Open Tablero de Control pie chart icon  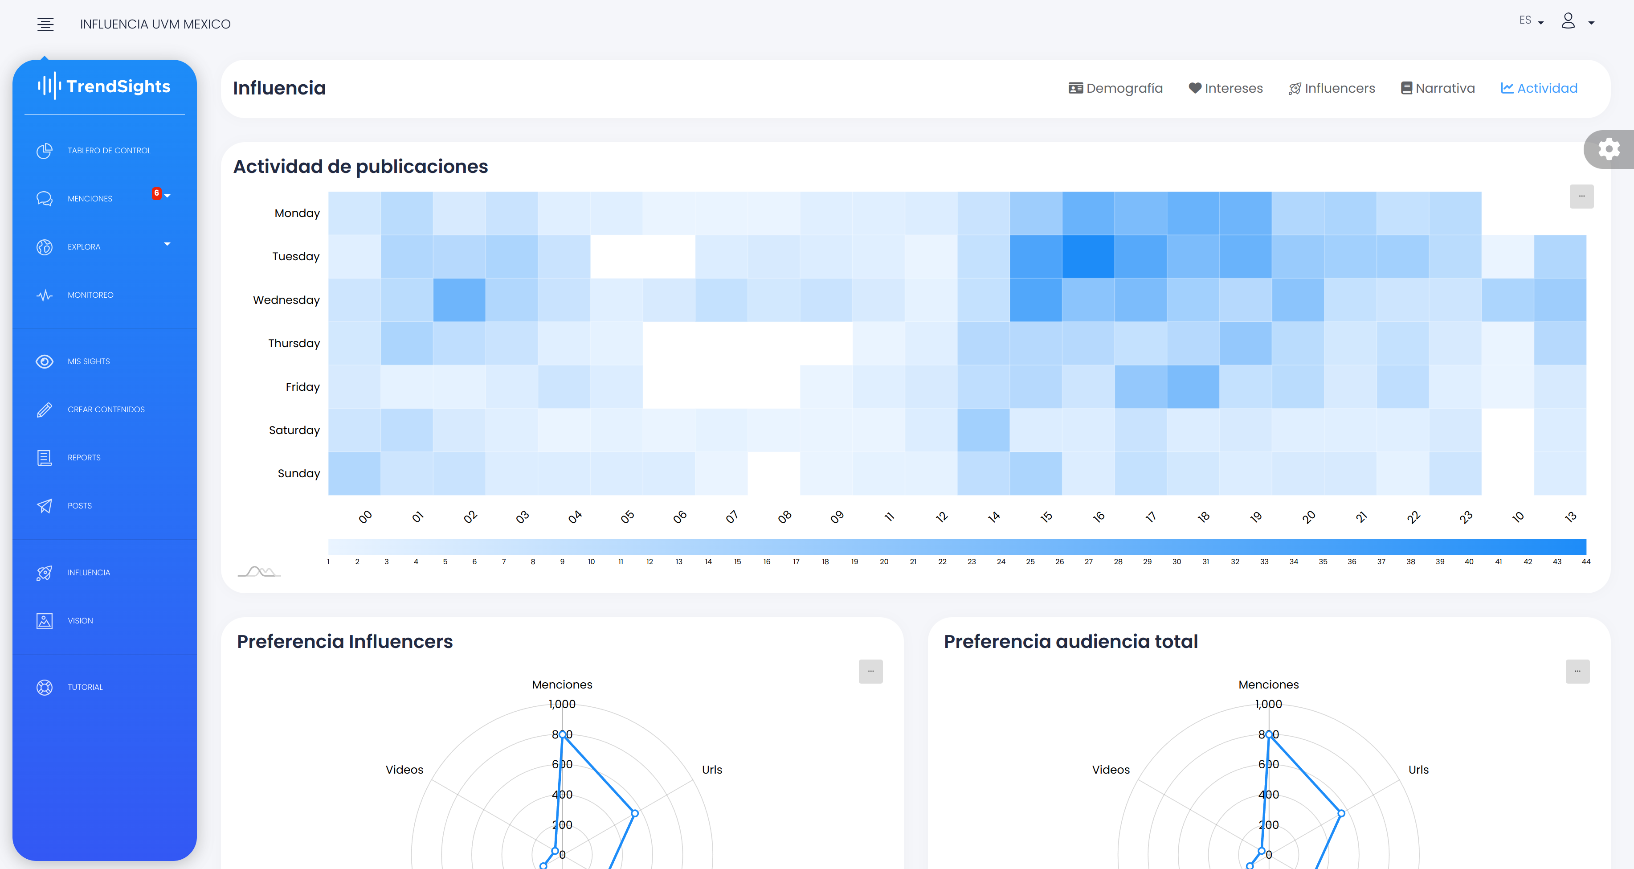click(x=45, y=151)
